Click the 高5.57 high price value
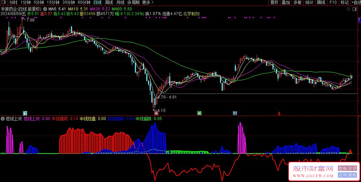 [46, 14]
